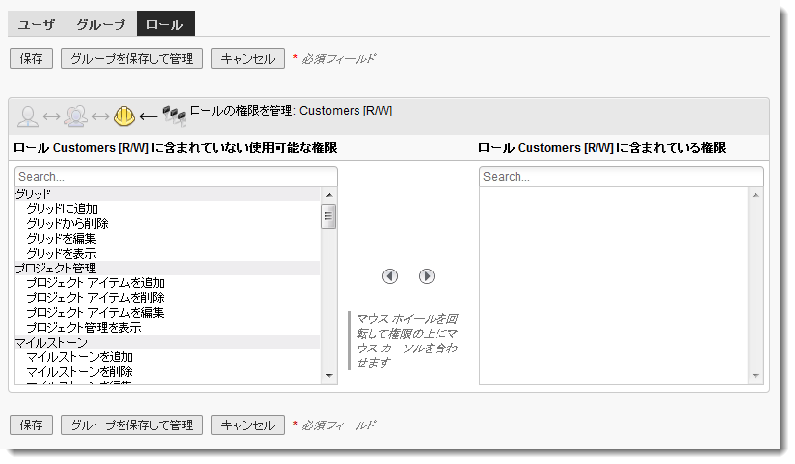Click down arrow of right list scrollbar
Viewport: 795px width, 464px height.
click(x=755, y=376)
